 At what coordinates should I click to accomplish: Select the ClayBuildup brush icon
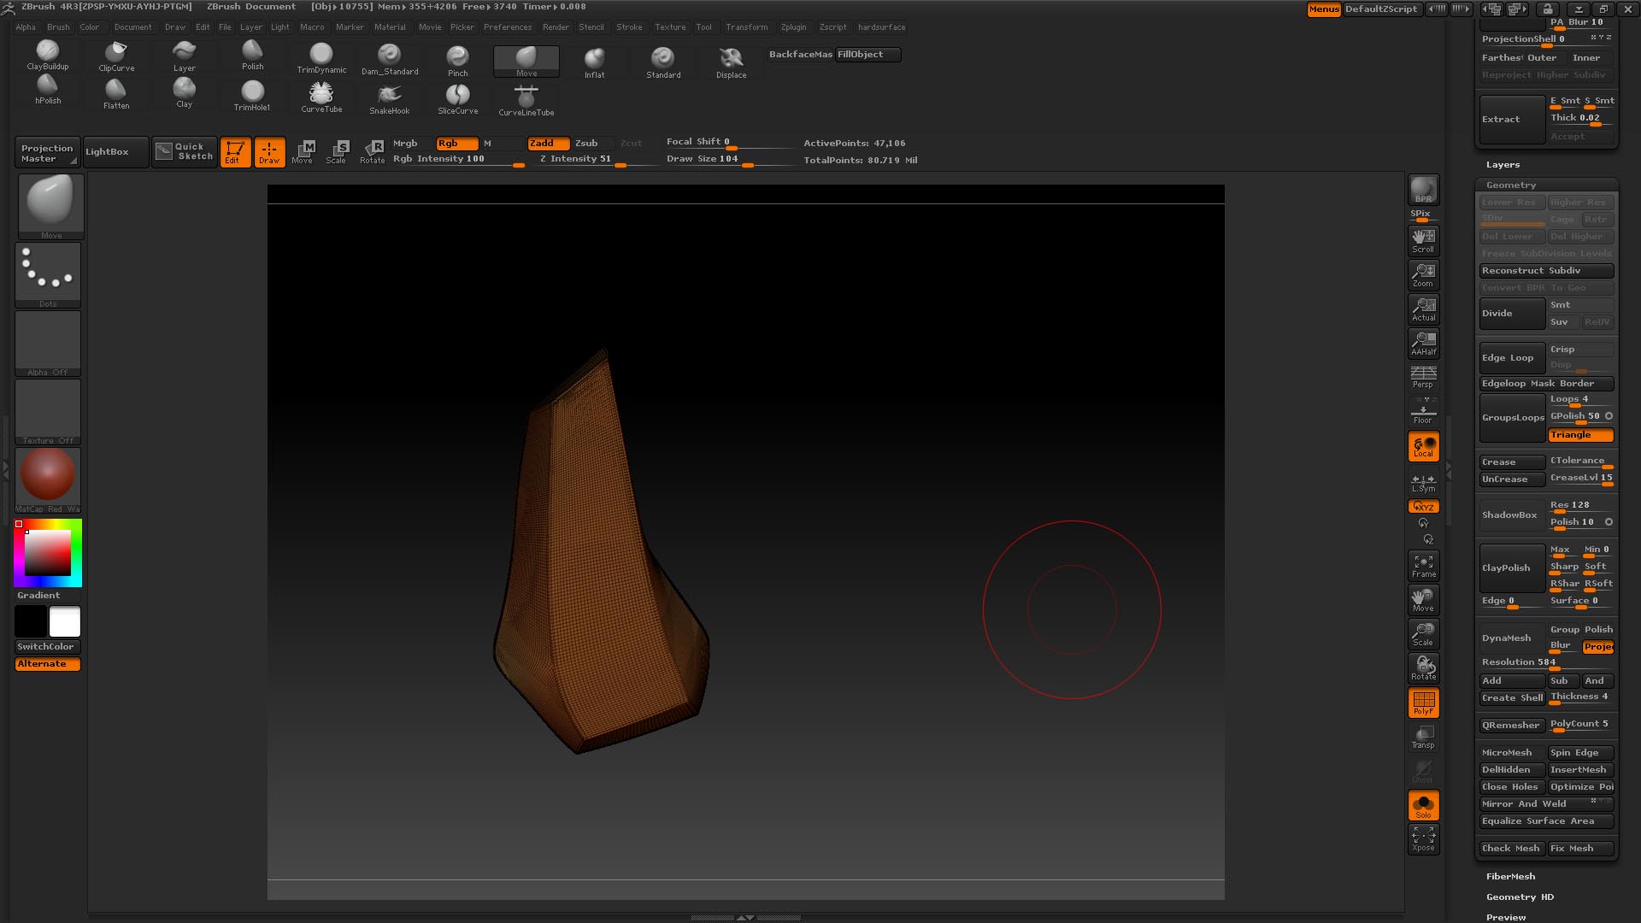[48, 52]
